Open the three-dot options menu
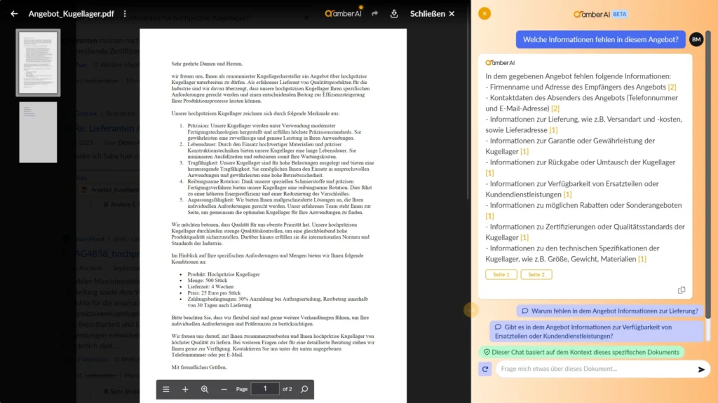Image resolution: width=718 pixels, height=403 pixels. click(125, 13)
